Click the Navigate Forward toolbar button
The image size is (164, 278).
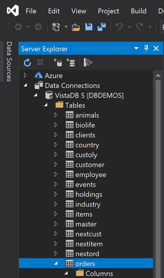click(38, 27)
